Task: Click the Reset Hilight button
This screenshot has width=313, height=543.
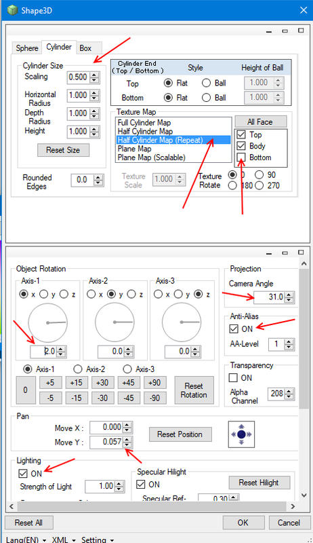Action: 259,483
